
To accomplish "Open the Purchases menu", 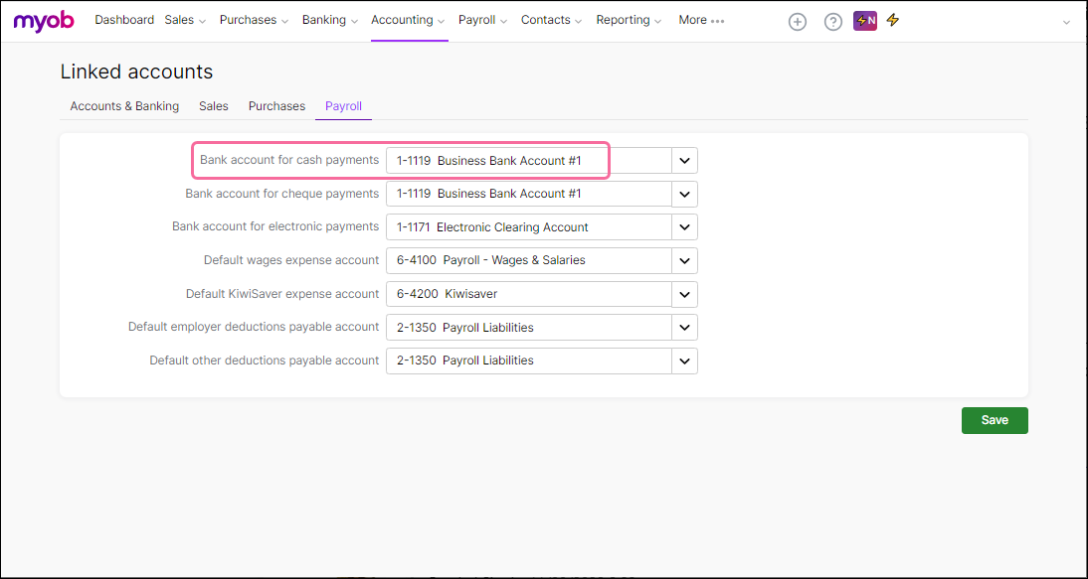I will coord(254,20).
